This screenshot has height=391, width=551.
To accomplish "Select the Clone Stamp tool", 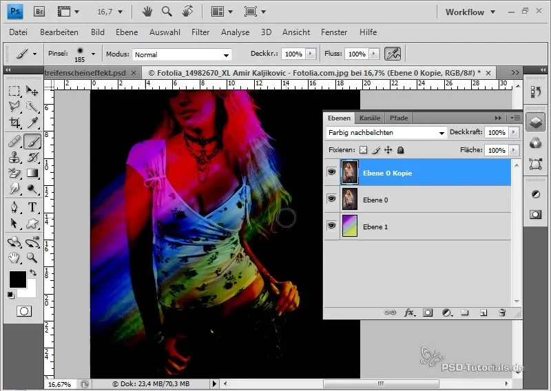I will pos(14,158).
